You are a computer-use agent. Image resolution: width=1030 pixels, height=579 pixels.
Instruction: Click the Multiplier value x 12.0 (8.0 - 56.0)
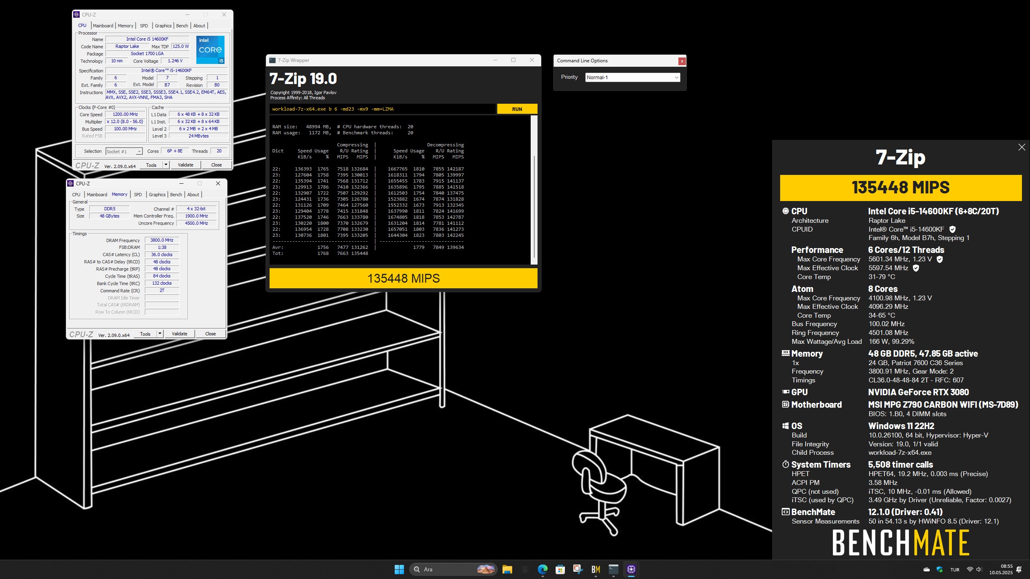126,121
